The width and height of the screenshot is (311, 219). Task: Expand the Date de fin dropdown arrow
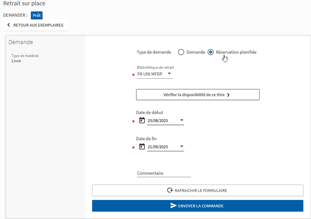(182, 147)
